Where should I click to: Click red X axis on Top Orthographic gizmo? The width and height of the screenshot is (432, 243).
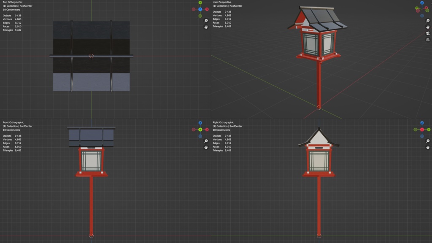tap(207, 9)
